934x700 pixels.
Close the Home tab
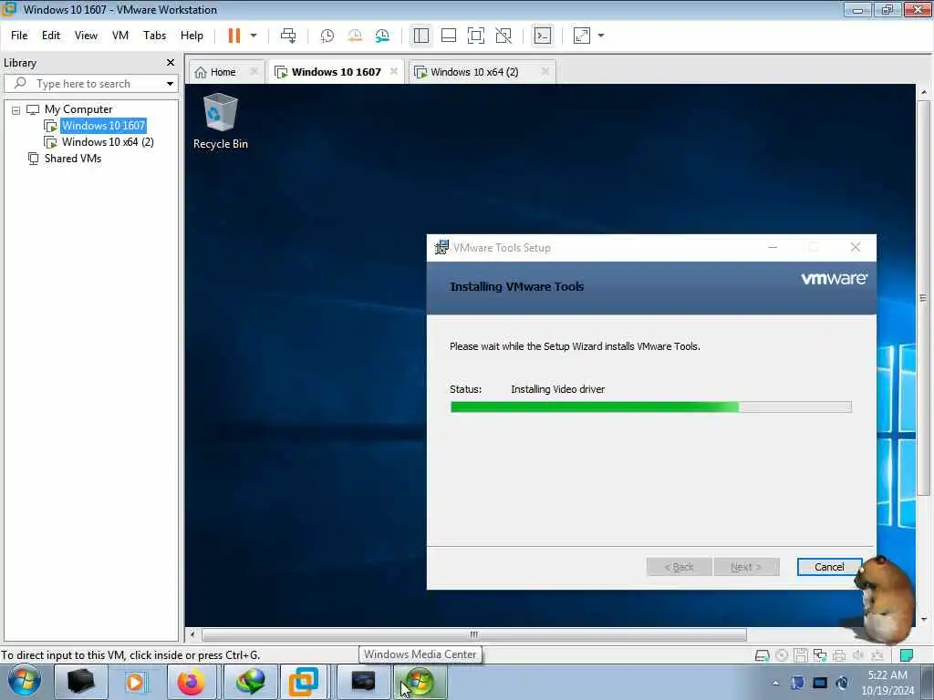[x=254, y=71]
